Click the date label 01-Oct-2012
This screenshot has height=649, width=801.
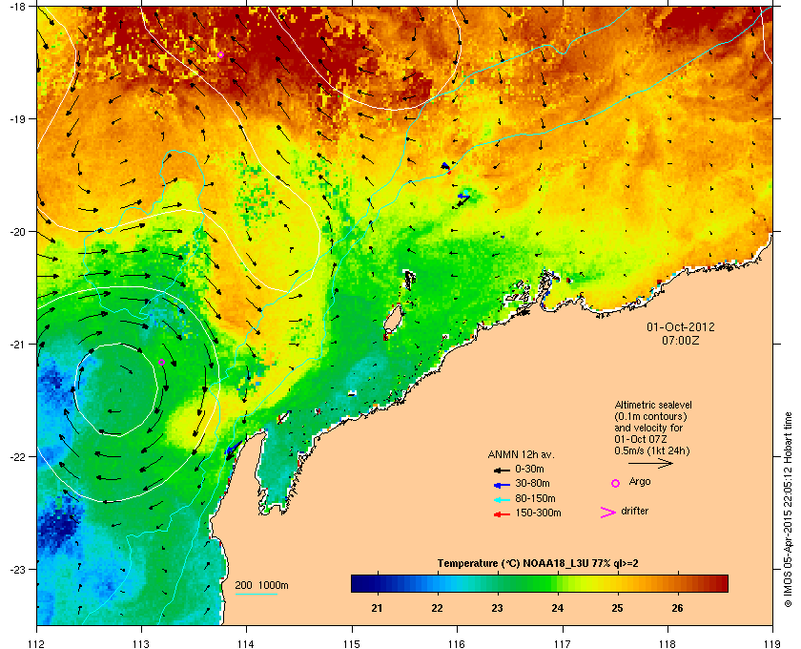click(681, 326)
